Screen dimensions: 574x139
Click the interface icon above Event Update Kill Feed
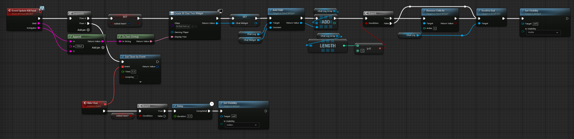pyautogui.click(x=42, y=8)
